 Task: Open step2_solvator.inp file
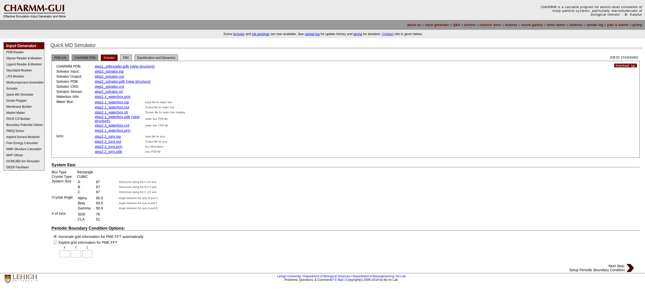pos(109,71)
